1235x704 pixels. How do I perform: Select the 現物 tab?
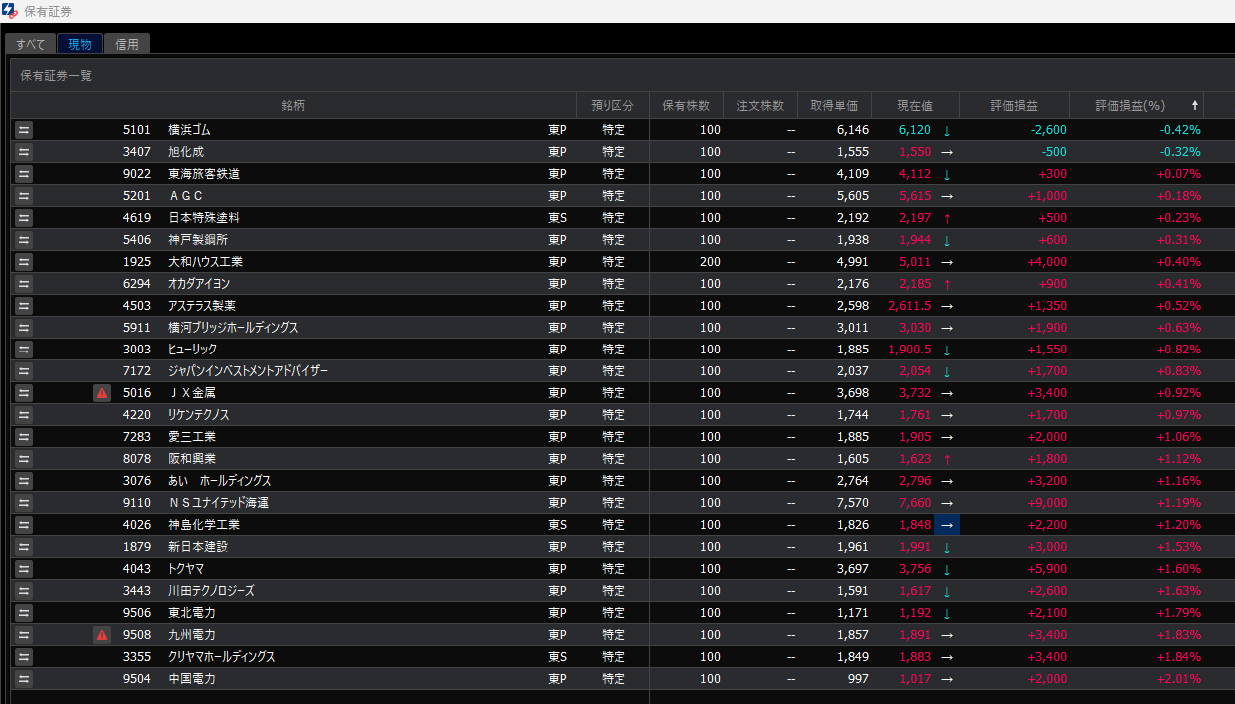pyautogui.click(x=80, y=44)
